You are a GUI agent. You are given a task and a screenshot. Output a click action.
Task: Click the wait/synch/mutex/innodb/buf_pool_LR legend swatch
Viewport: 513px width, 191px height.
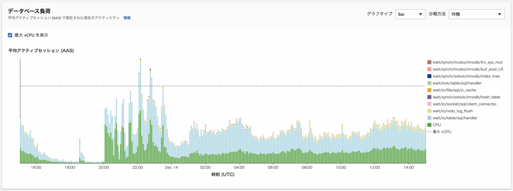tap(429, 69)
